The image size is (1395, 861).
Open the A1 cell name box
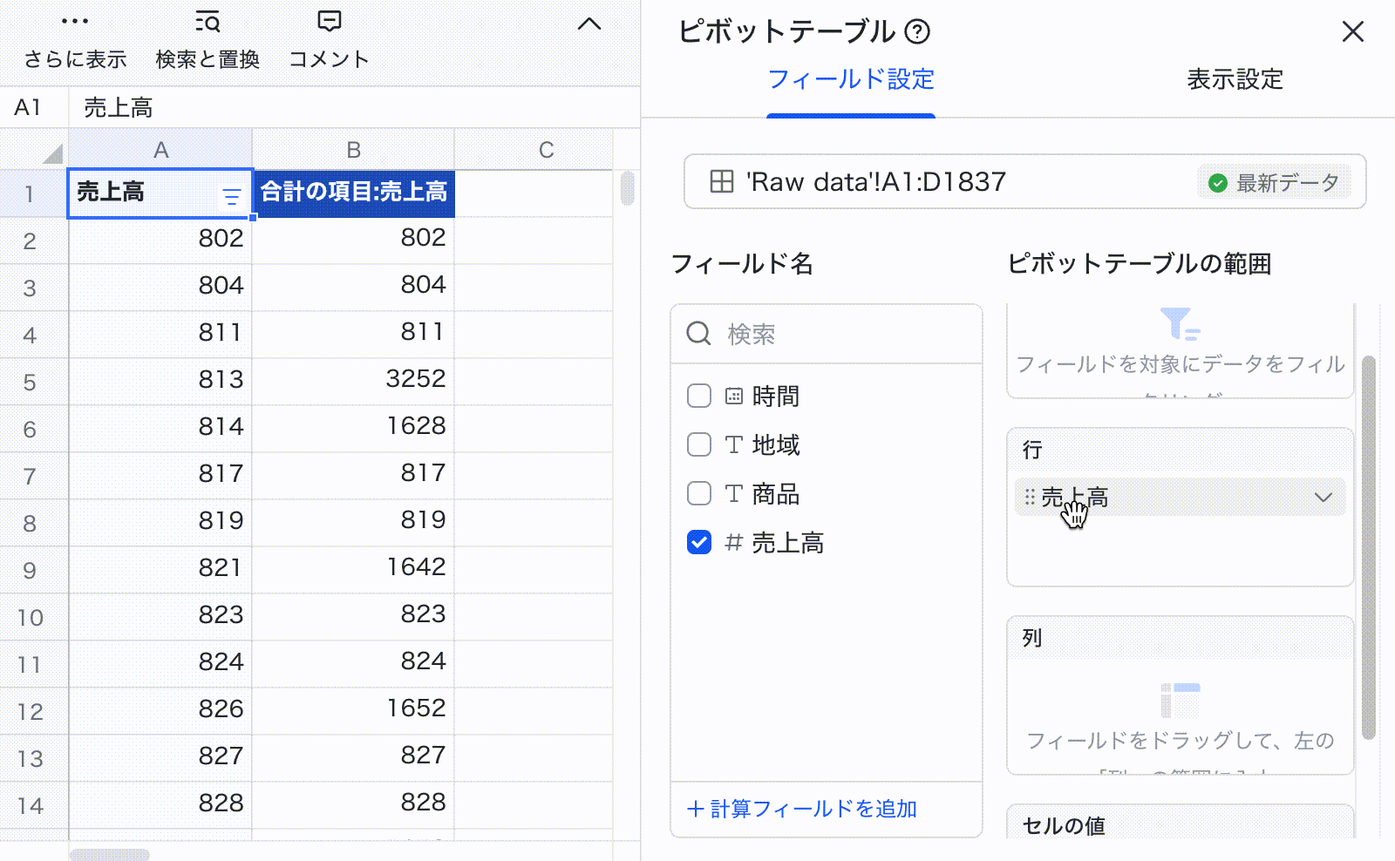coord(29,107)
